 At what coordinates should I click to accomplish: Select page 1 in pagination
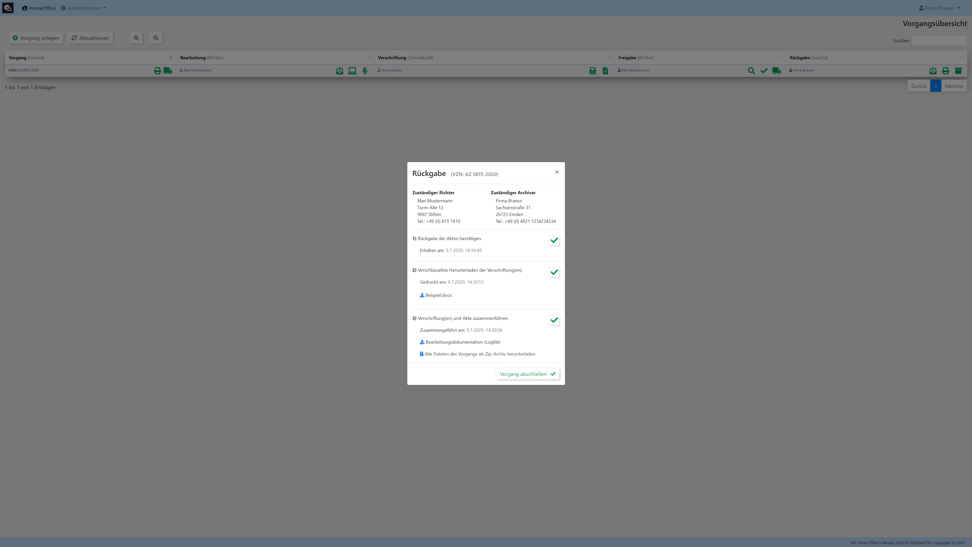pos(935,86)
